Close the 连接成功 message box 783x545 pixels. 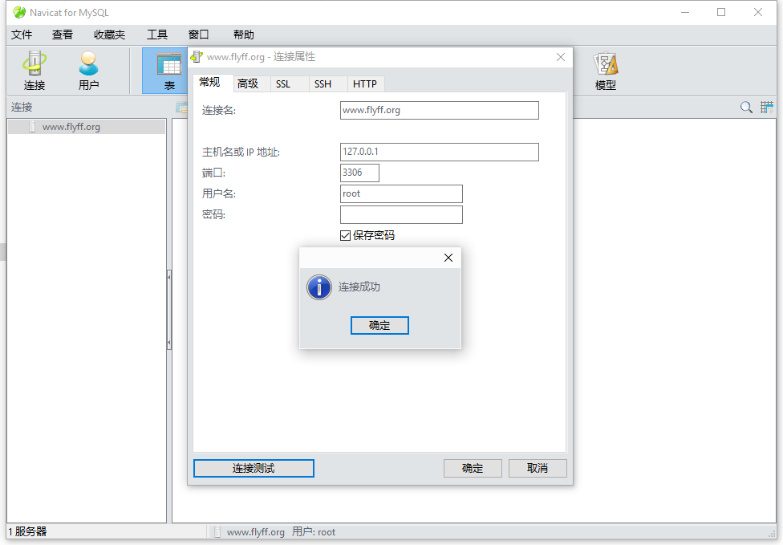click(448, 258)
